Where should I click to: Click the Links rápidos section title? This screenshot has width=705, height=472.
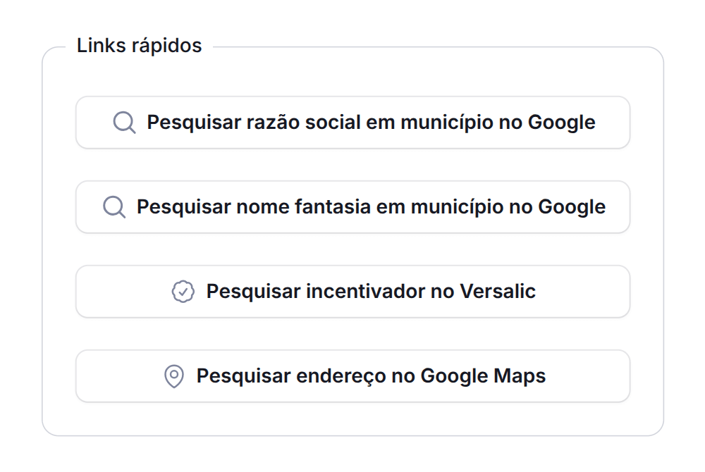click(x=138, y=45)
